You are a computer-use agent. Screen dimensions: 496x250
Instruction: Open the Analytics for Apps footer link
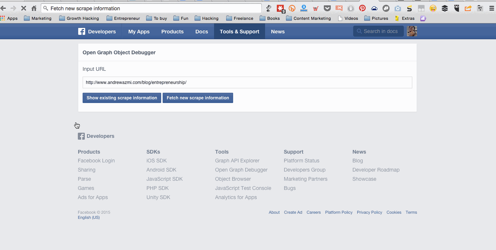[236, 197]
